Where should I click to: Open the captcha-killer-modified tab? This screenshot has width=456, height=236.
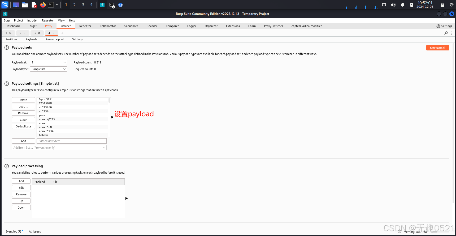(x=307, y=26)
